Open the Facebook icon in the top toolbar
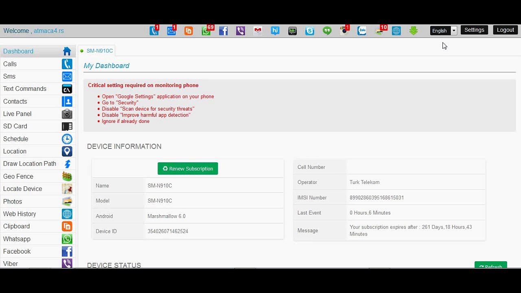521x293 pixels. coord(223,31)
